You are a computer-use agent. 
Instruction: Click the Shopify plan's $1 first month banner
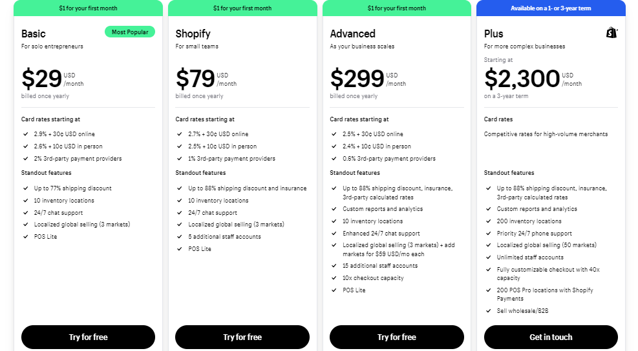coord(242,8)
